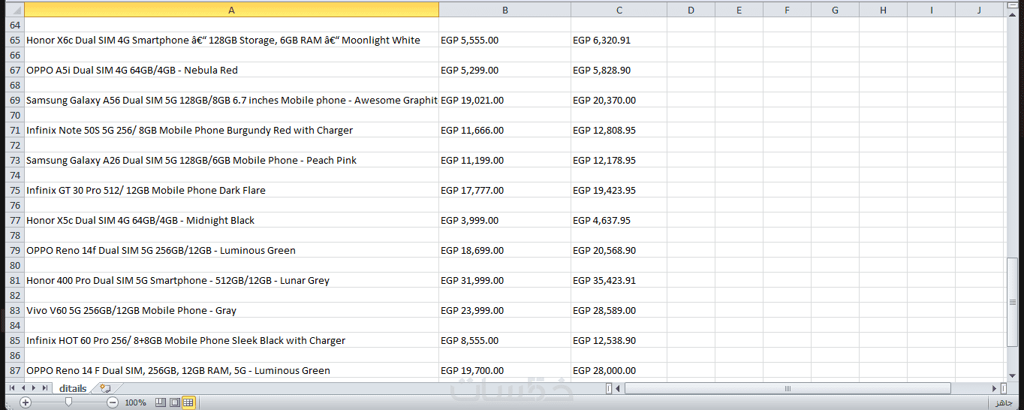
Task: Select the Honor 400 Pro Lunar Grey cell
Action: [231, 280]
